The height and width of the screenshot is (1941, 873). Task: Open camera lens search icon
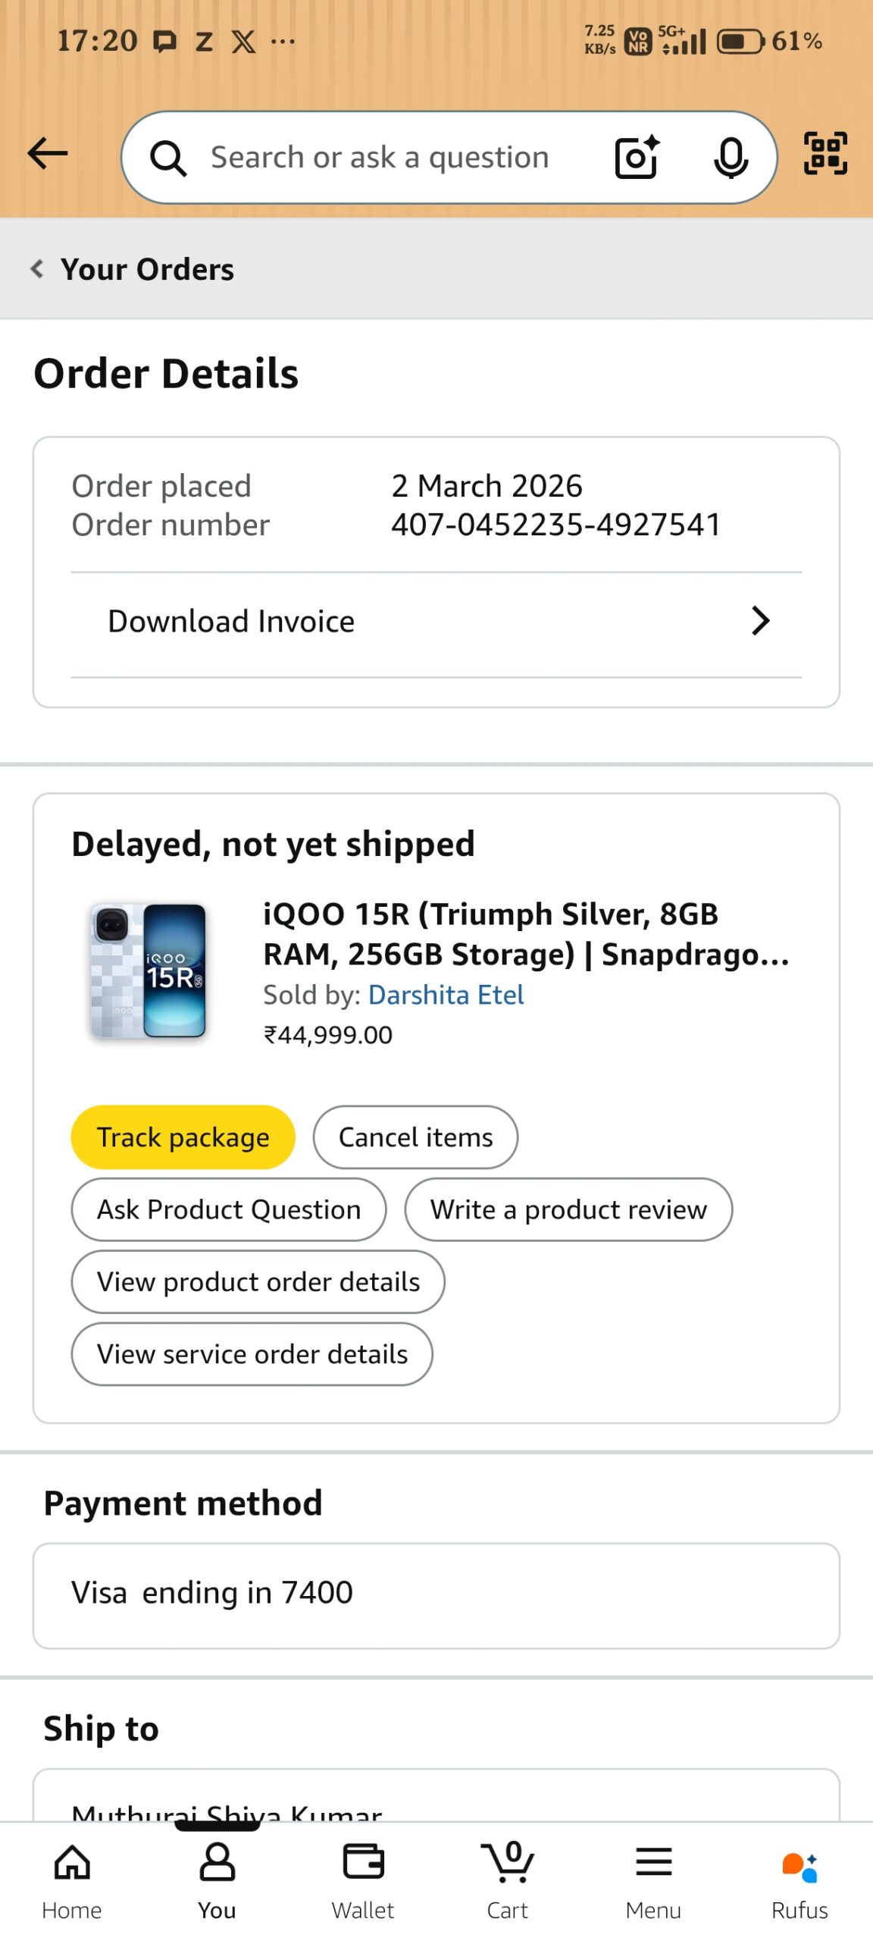tap(637, 157)
